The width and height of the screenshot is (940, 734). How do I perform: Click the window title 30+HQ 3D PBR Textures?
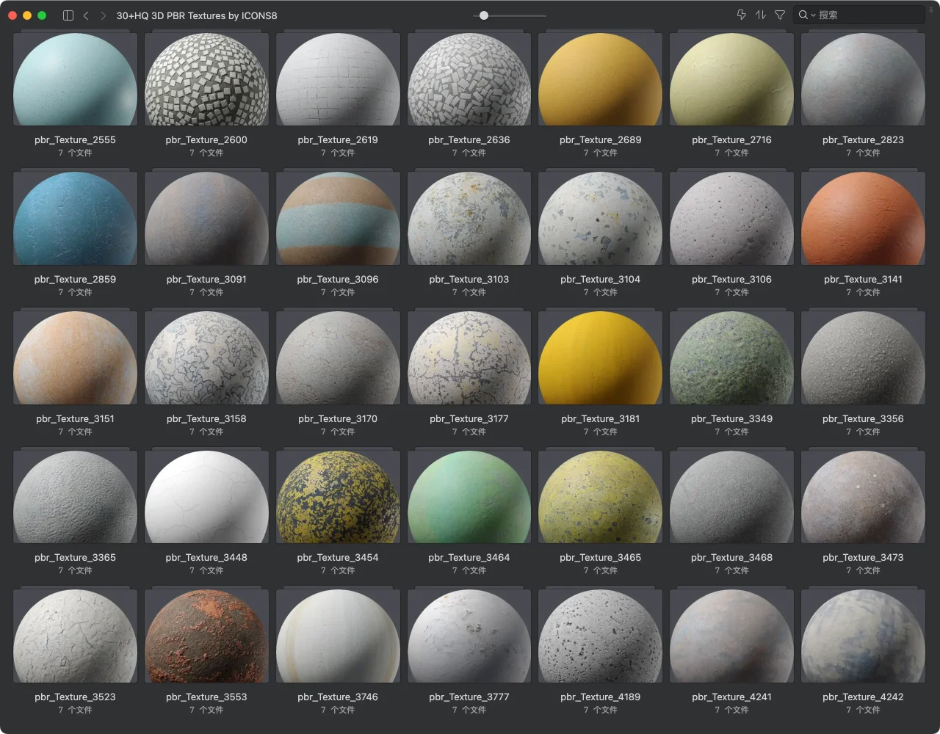point(197,15)
